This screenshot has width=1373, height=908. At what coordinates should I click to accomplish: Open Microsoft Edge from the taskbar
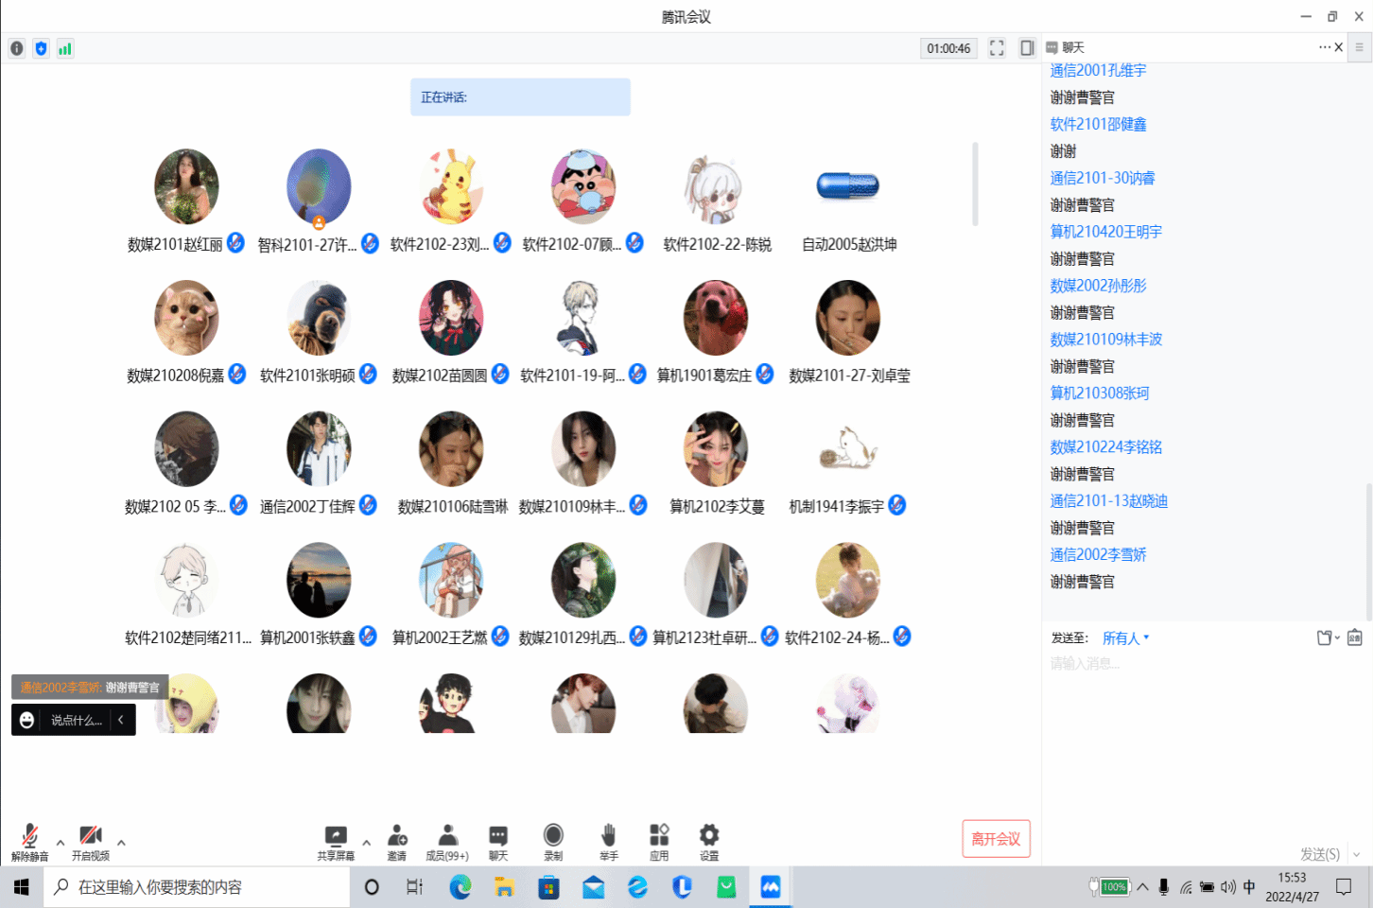pos(461,887)
